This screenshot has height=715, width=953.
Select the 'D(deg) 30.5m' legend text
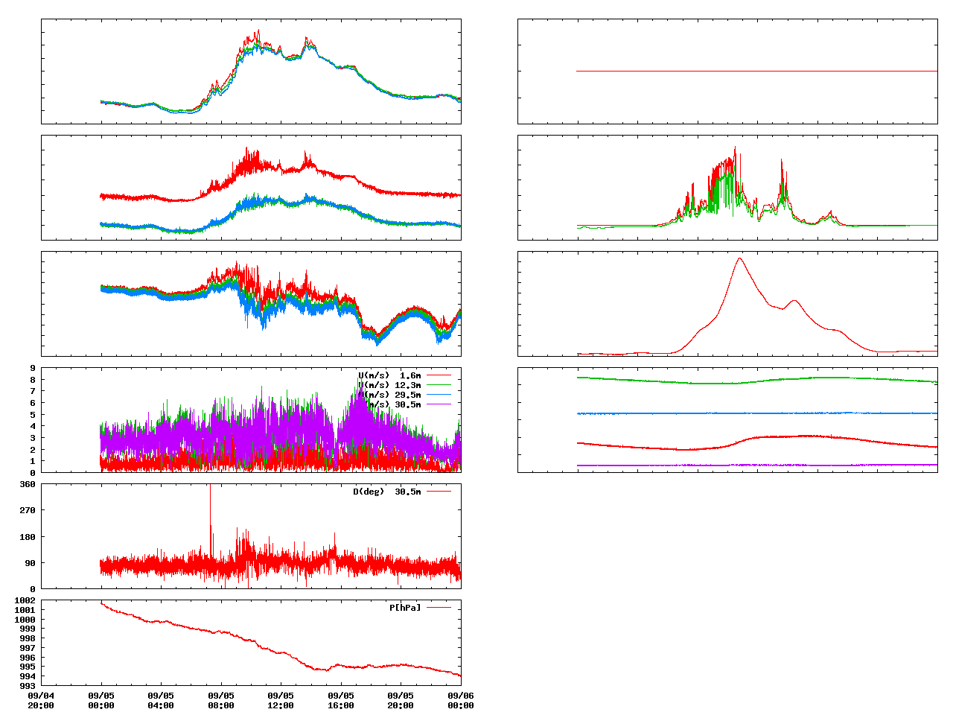tap(387, 492)
